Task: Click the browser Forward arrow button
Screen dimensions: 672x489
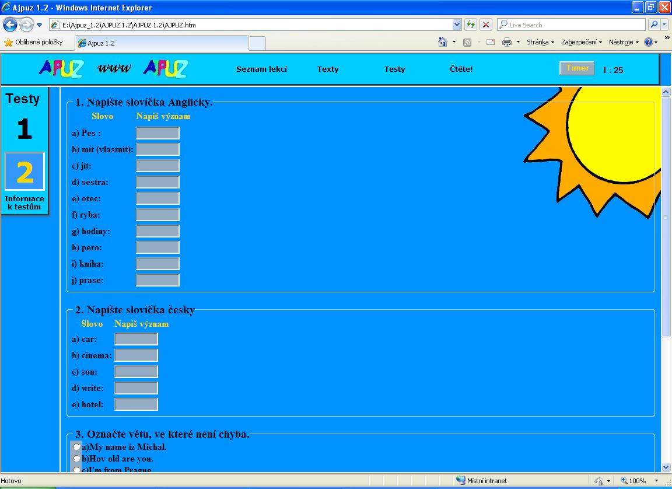Action: 27,25
